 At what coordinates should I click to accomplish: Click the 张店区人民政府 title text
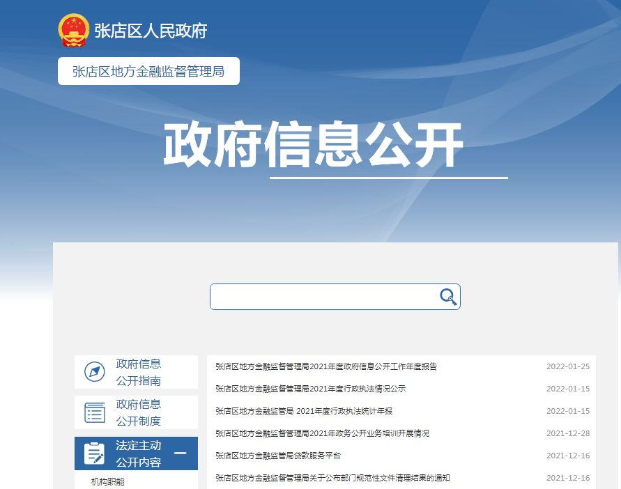[151, 31]
